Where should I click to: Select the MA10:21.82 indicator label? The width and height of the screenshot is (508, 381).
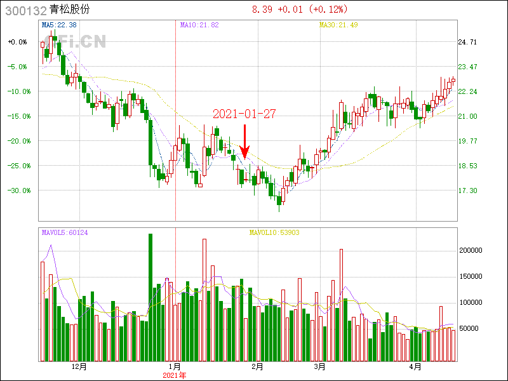click(x=199, y=25)
